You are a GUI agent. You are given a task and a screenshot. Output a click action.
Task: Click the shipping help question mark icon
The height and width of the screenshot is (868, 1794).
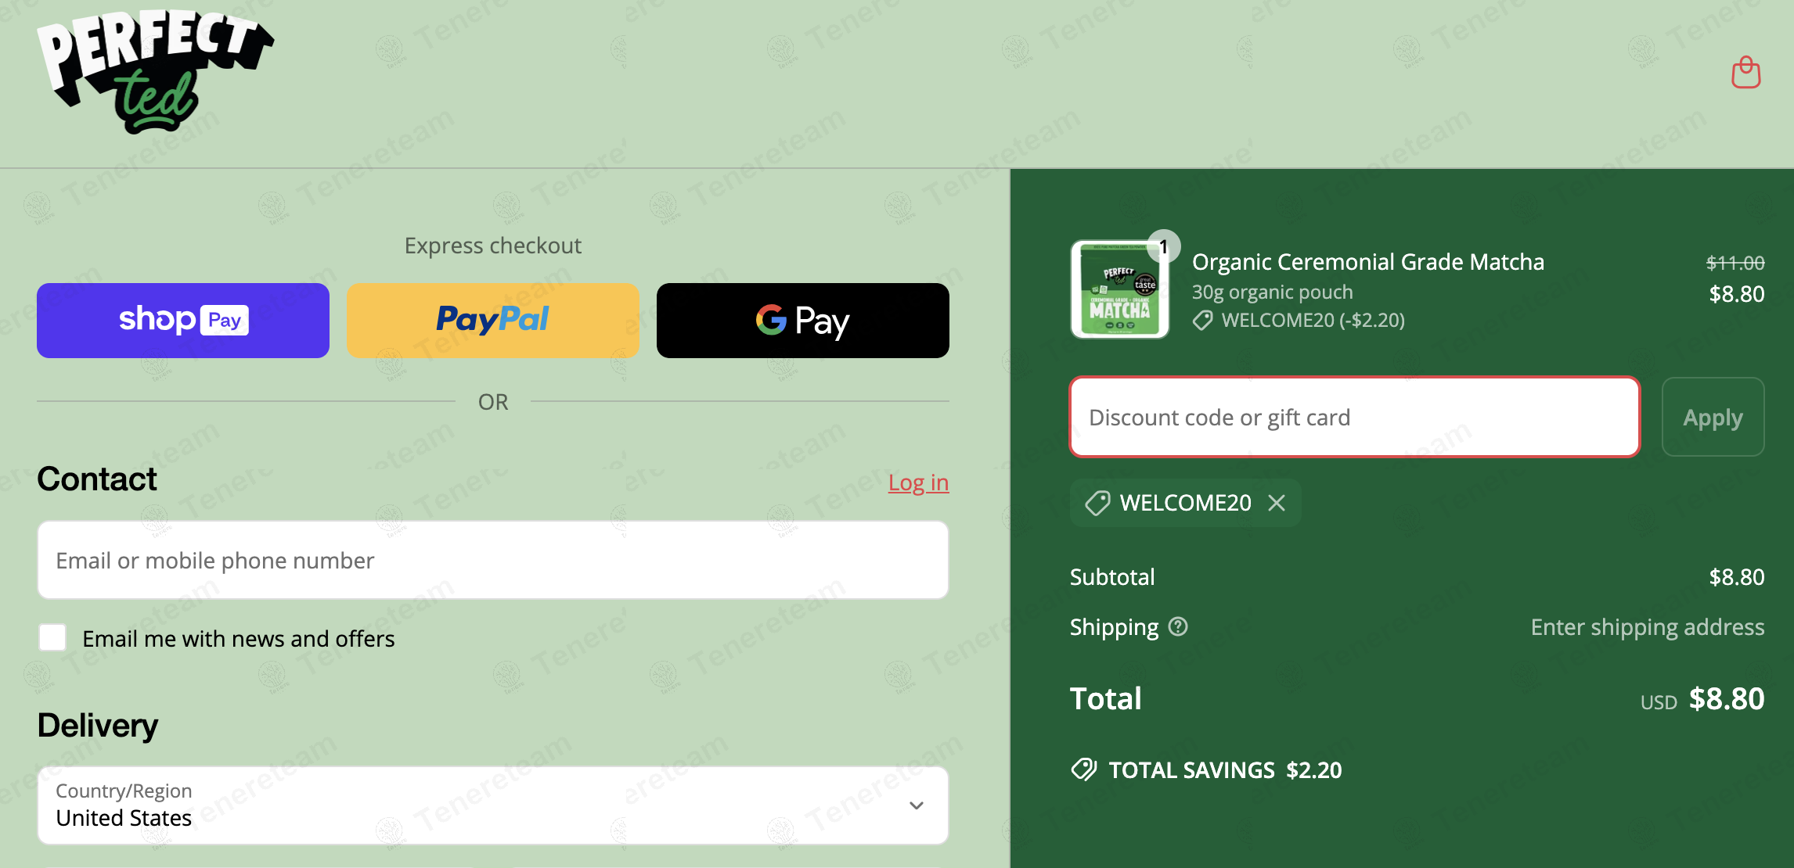coord(1178,626)
